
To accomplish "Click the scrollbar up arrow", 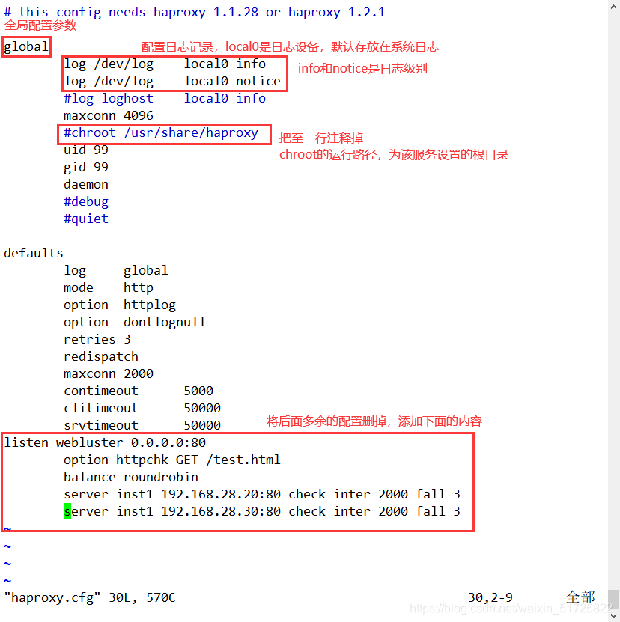I will pos(614,7).
